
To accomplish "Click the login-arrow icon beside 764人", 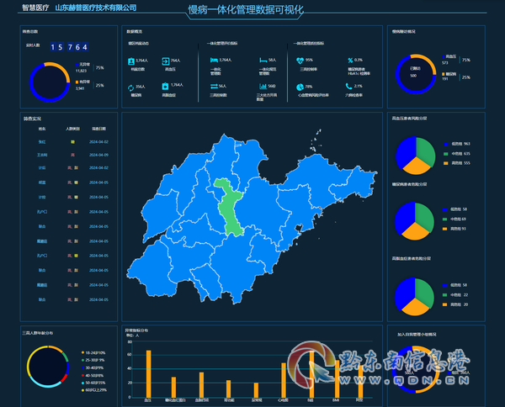I will [x=166, y=61].
